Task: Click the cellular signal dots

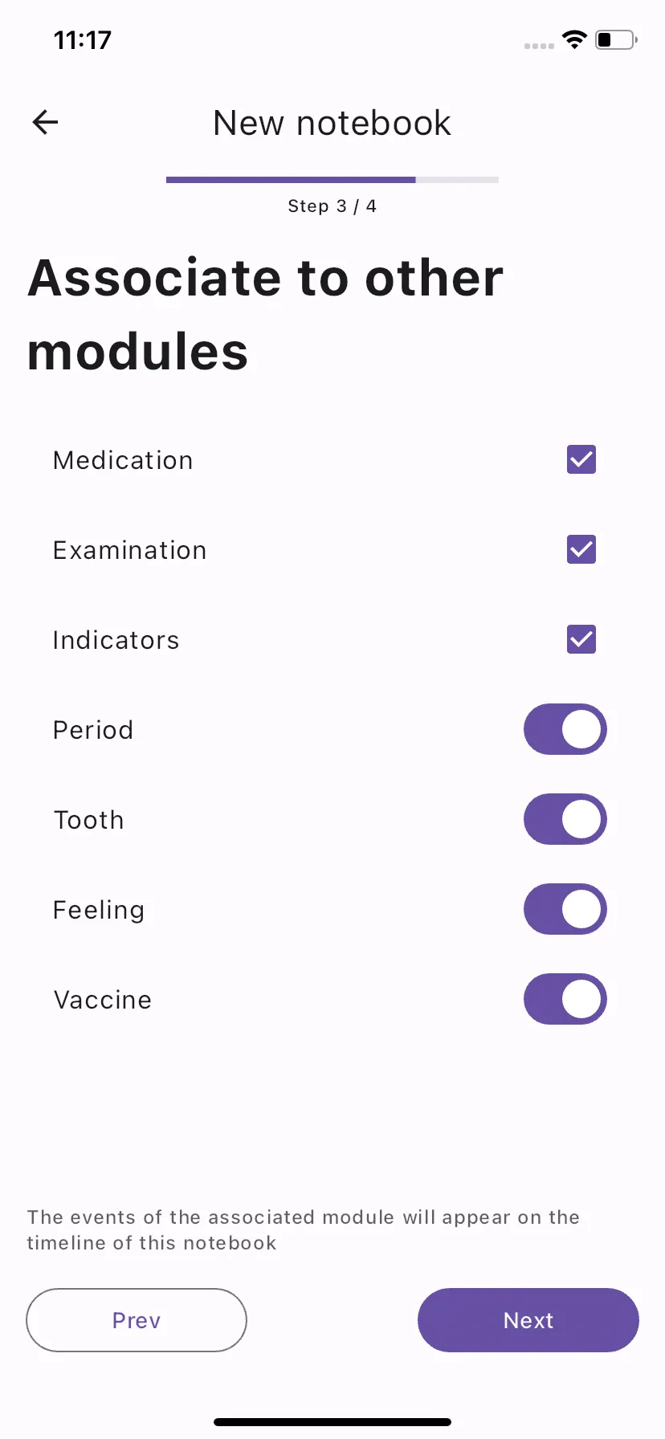Action: (539, 46)
